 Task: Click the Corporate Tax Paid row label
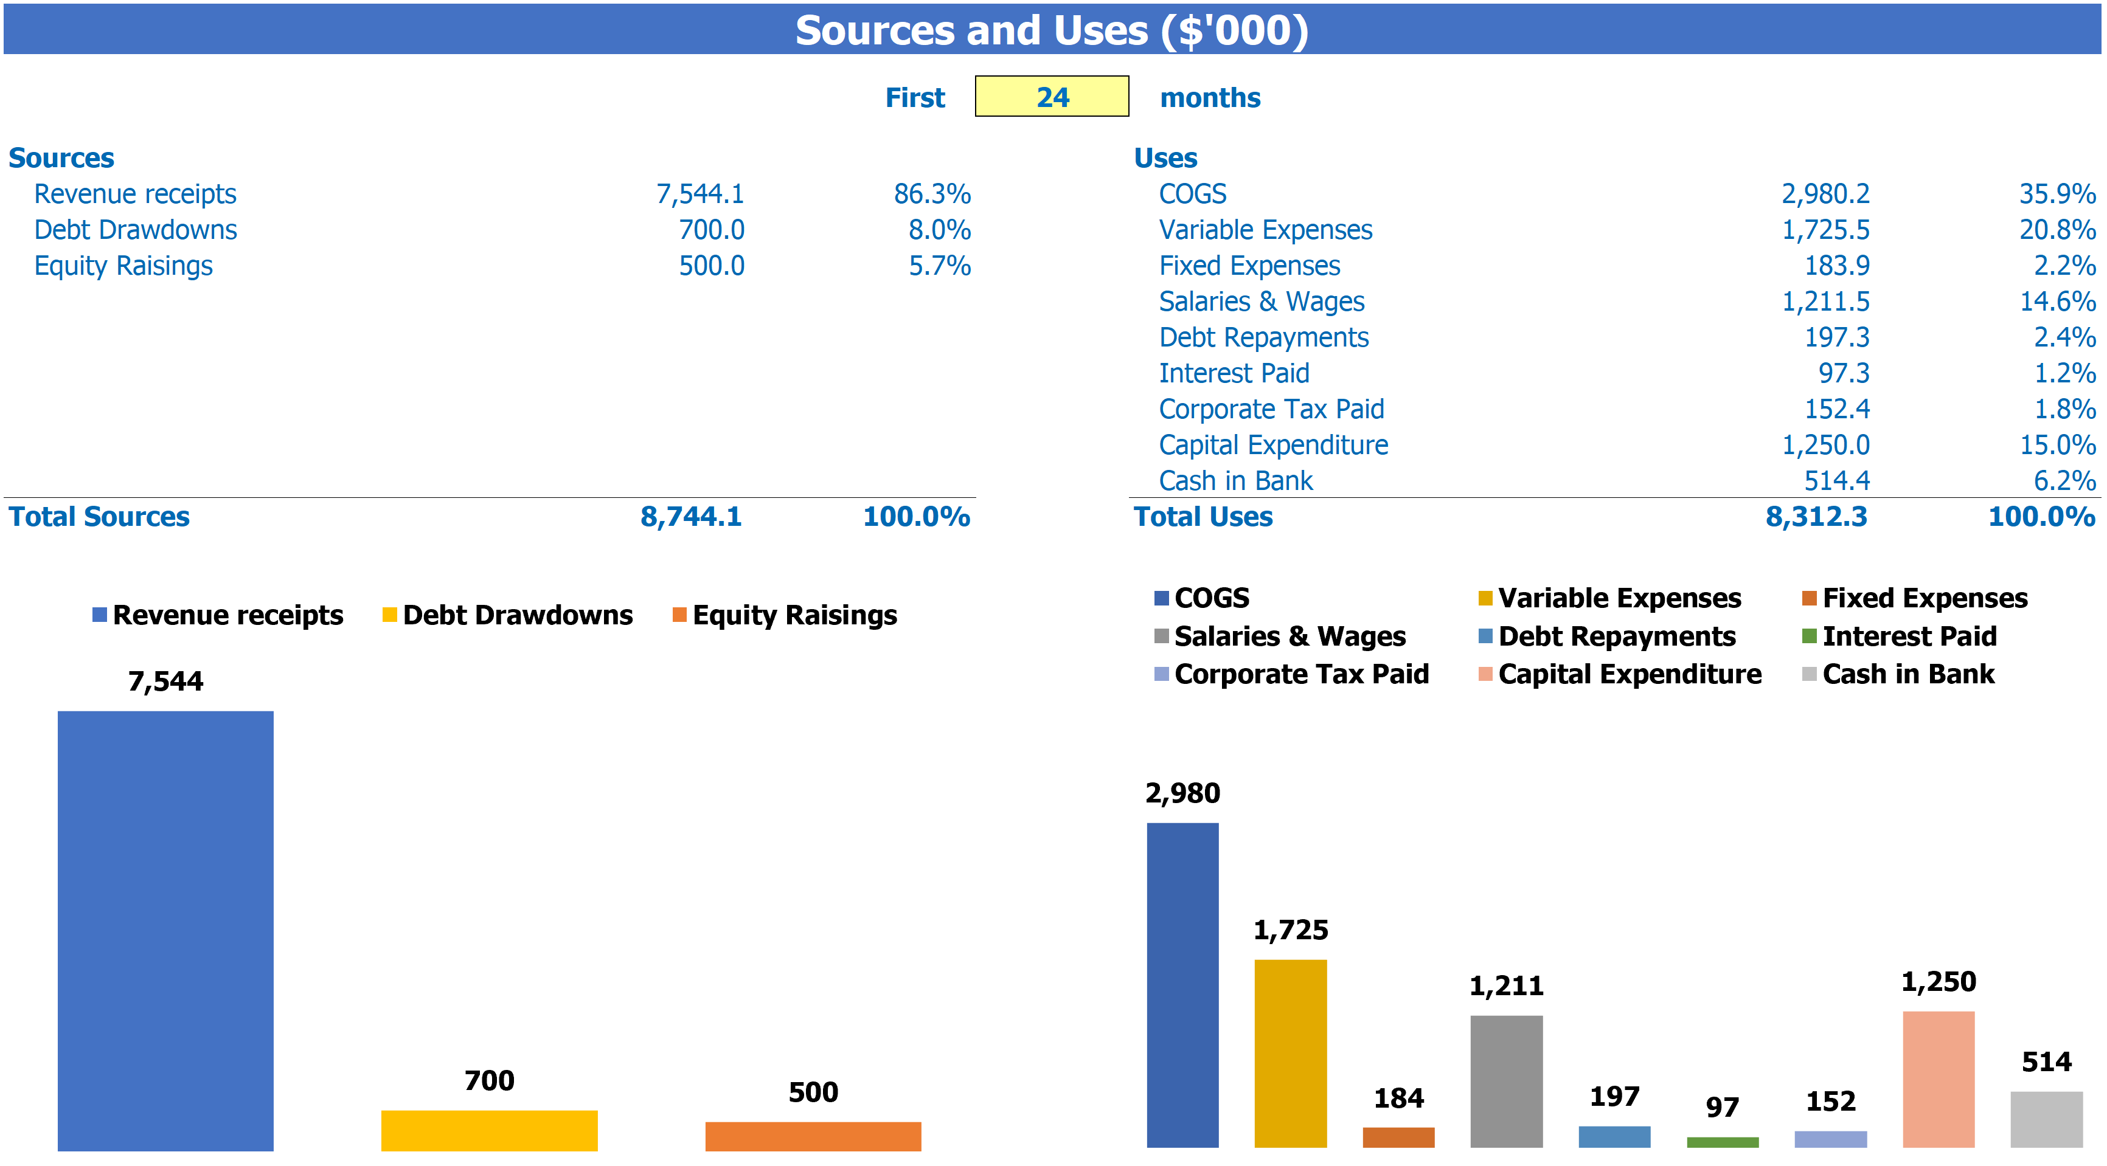1271,409
